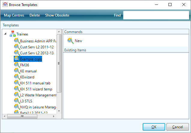
Task: Click the icon next to FM36 template
Action: (x=17, y=65)
